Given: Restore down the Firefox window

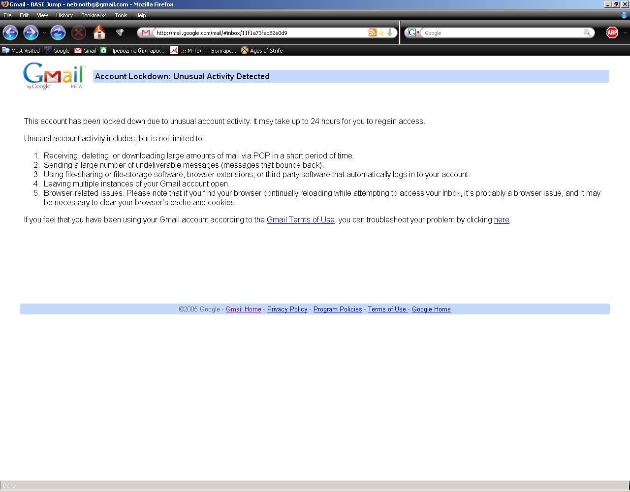Looking at the screenshot, I should click(x=616, y=4).
